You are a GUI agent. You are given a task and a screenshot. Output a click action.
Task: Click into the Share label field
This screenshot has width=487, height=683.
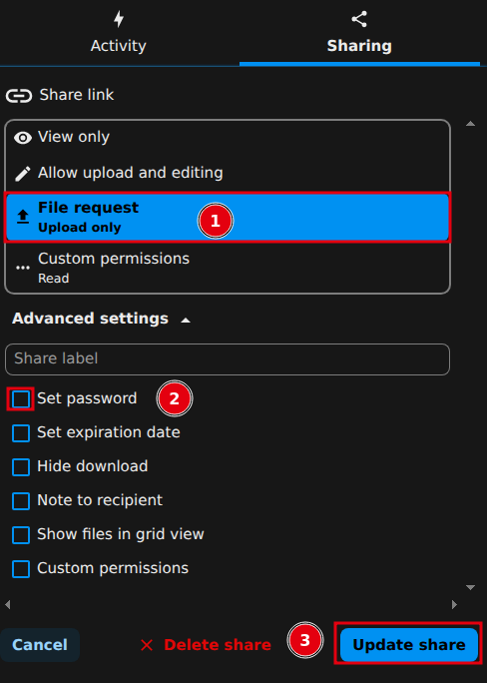pos(228,359)
